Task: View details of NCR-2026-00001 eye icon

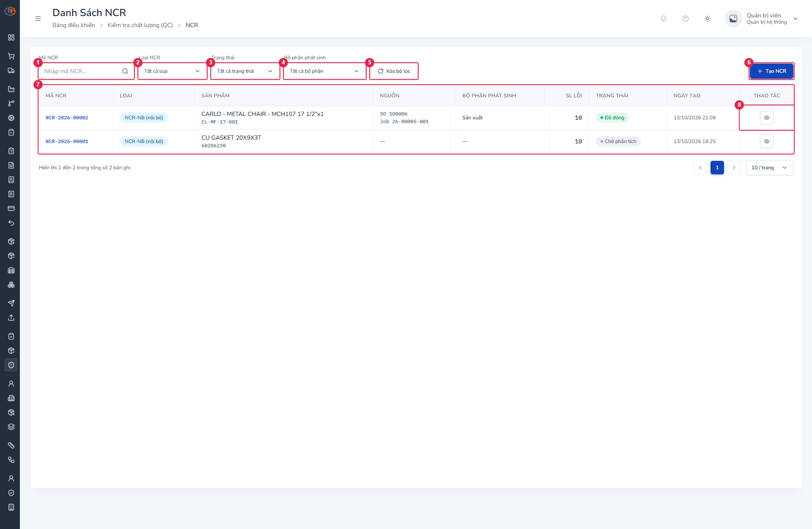Action: tap(767, 141)
